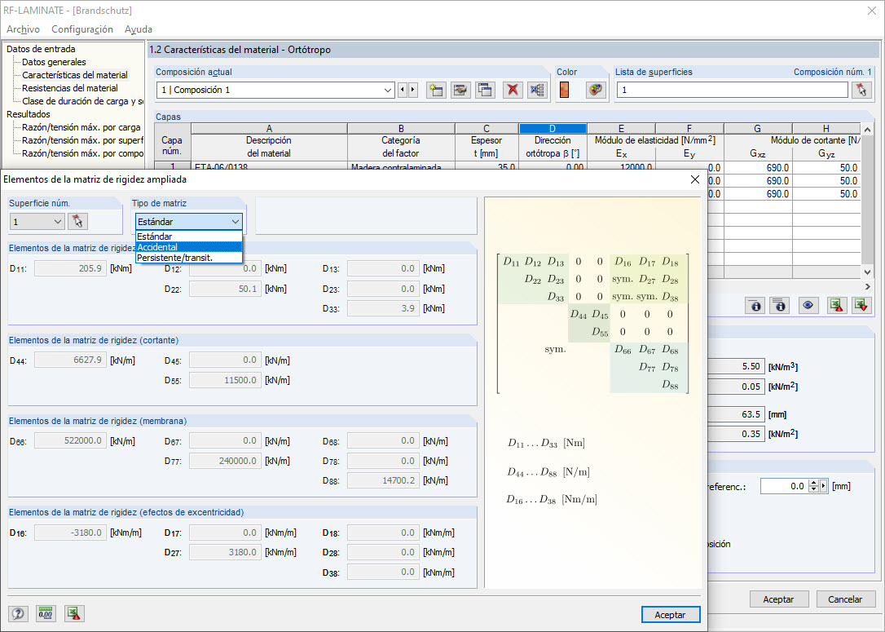Image resolution: width=885 pixels, height=632 pixels.
Task: Click the Gxz cell 690.0 in first row
Action: pyautogui.click(x=758, y=168)
